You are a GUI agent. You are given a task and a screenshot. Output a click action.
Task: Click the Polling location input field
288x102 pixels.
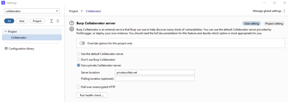pos(155,79)
